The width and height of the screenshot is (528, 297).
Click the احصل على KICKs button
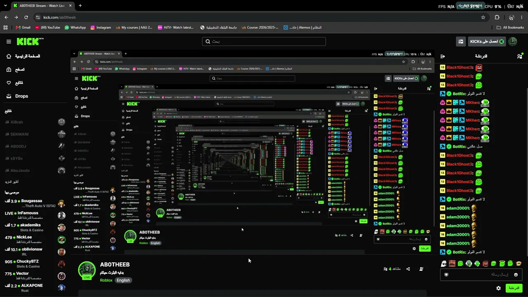click(487, 42)
